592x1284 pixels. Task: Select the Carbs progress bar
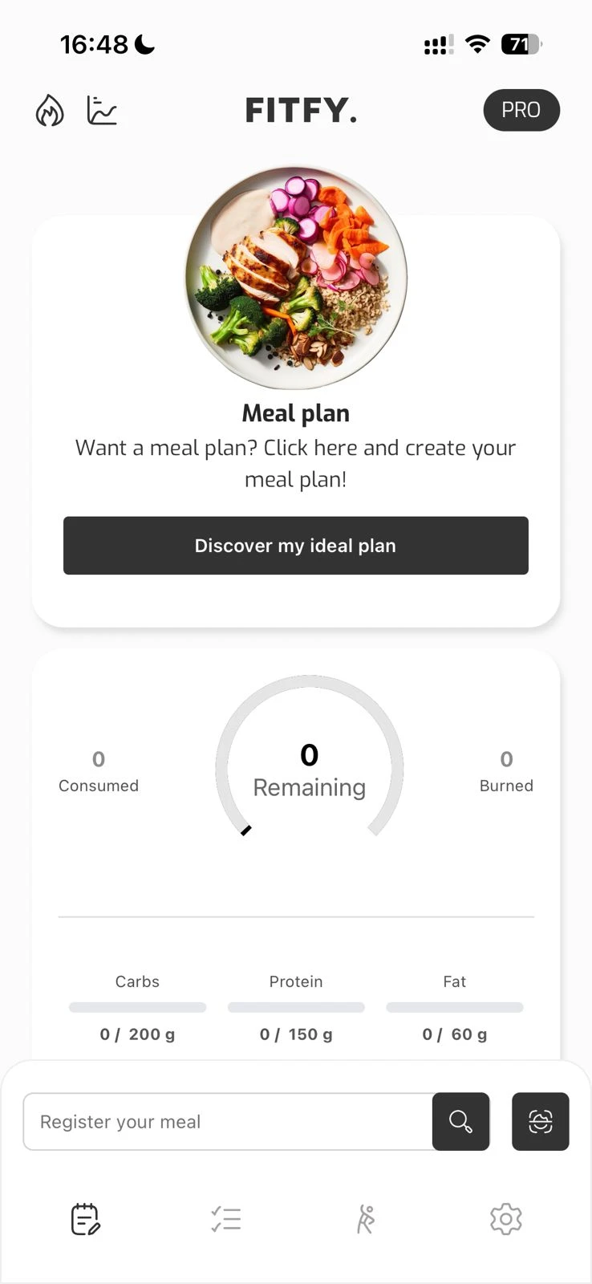tap(137, 1007)
